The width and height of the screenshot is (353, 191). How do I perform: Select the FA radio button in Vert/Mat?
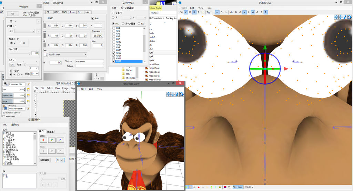139,24
